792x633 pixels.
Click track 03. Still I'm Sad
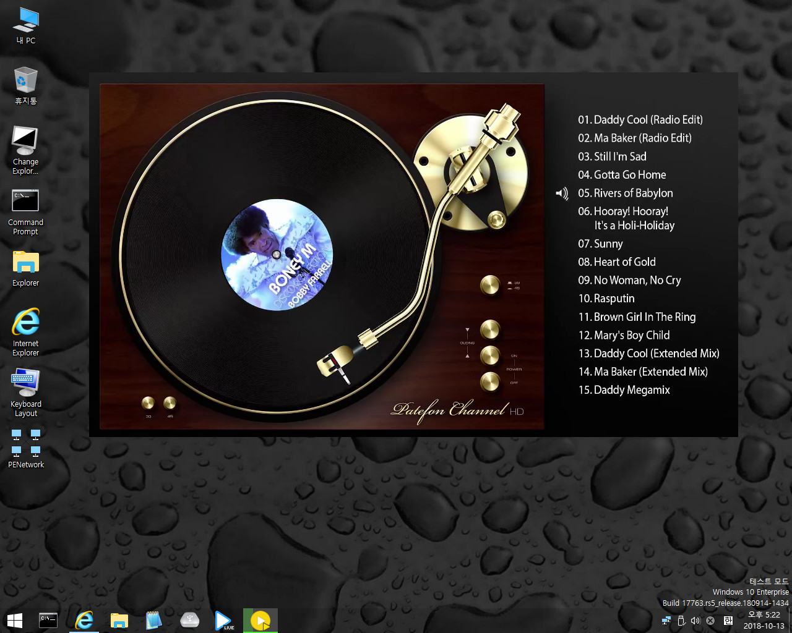point(612,156)
